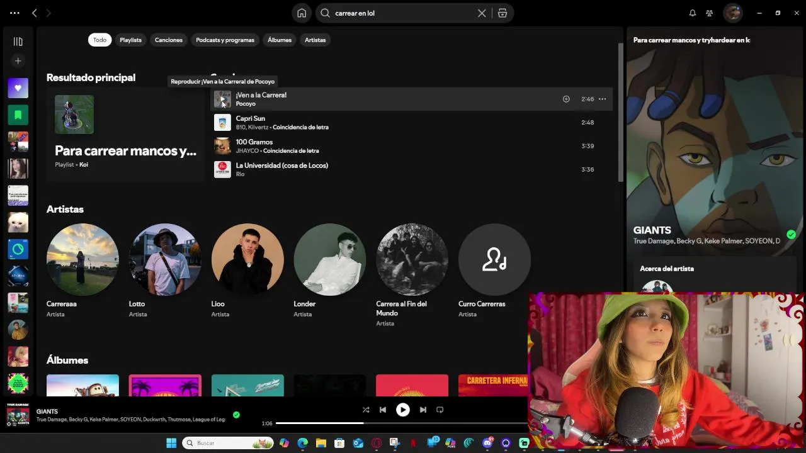
Task: Switch to Canciones filter
Action: point(169,40)
